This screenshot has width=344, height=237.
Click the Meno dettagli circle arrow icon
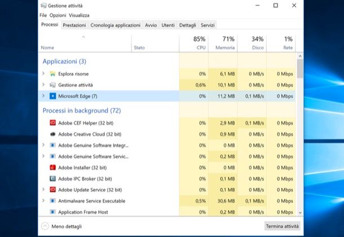point(45,226)
